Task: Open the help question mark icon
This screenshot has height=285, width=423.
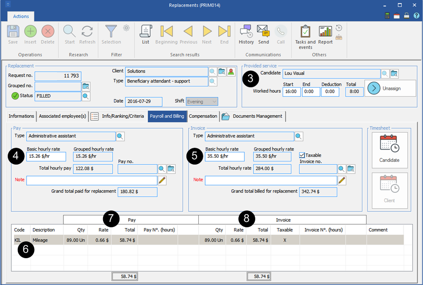Action: [x=416, y=16]
